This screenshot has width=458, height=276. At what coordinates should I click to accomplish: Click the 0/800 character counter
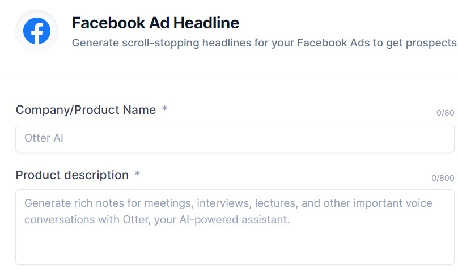click(443, 178)
